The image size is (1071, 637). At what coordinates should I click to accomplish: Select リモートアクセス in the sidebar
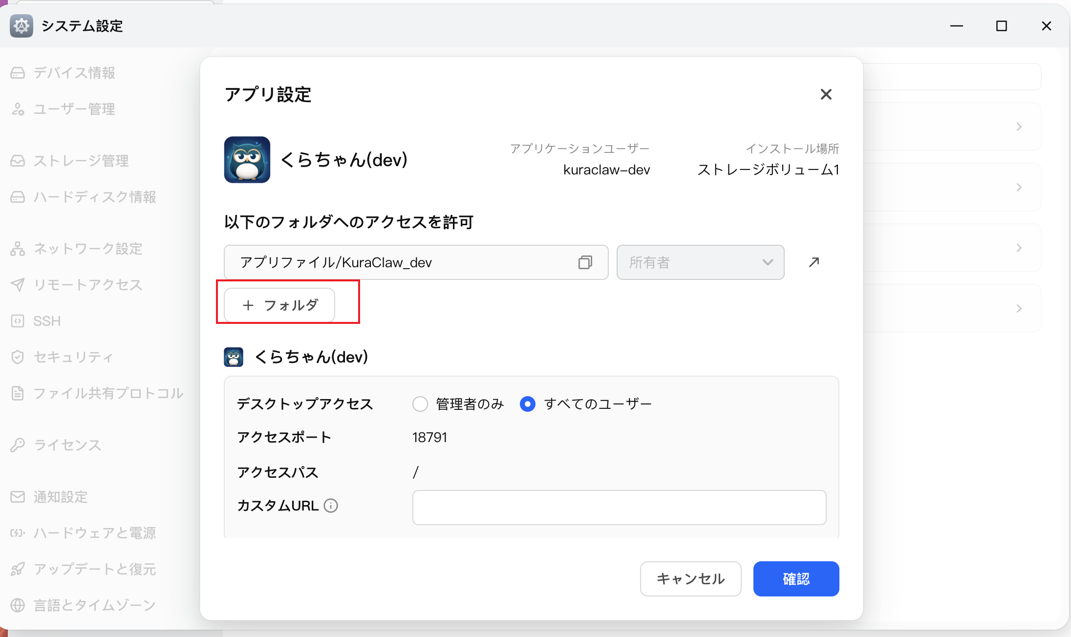pyautogui.click(x=76, y=285)
